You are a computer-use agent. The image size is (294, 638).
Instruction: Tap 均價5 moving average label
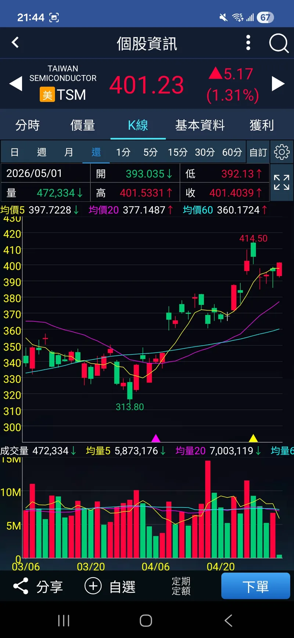12,210
